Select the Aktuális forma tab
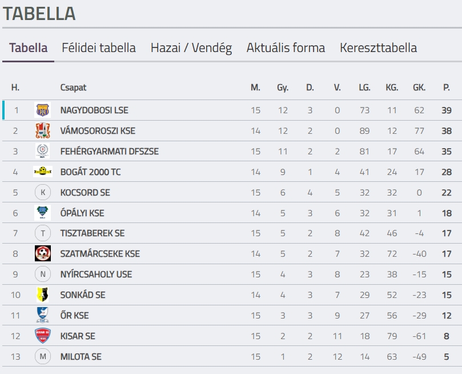Image resolution: width=462 pixels, height=374 pixels. 286,48
